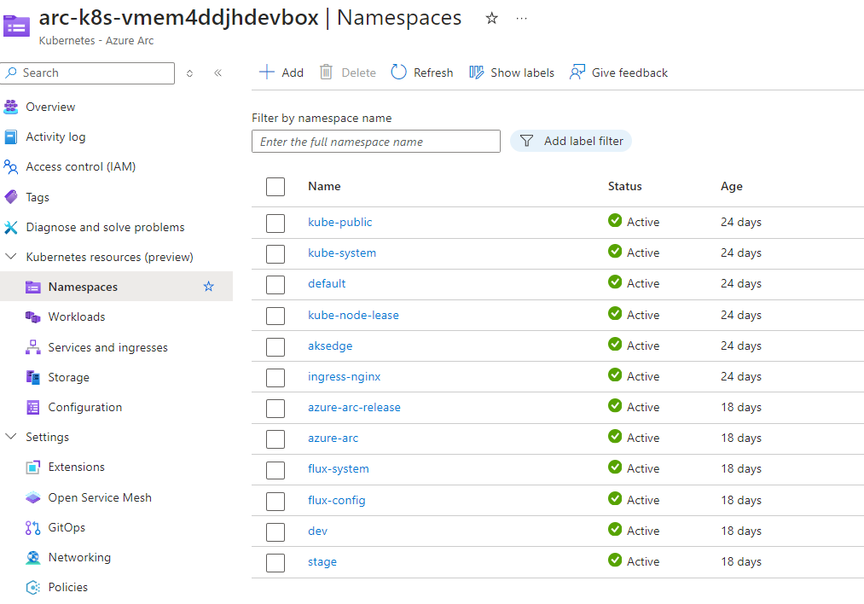Click the Give feedback person icon
Viewport: 864px width, 604px height.
click(x=577, y=73)
